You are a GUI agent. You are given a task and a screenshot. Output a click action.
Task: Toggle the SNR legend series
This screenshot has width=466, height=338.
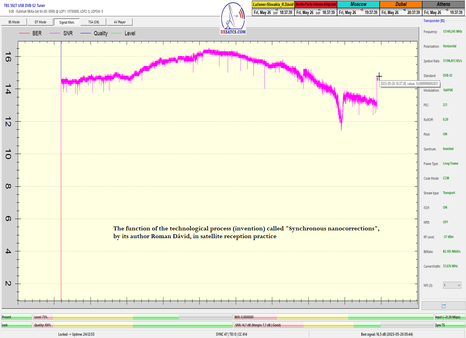coord(61,33)
